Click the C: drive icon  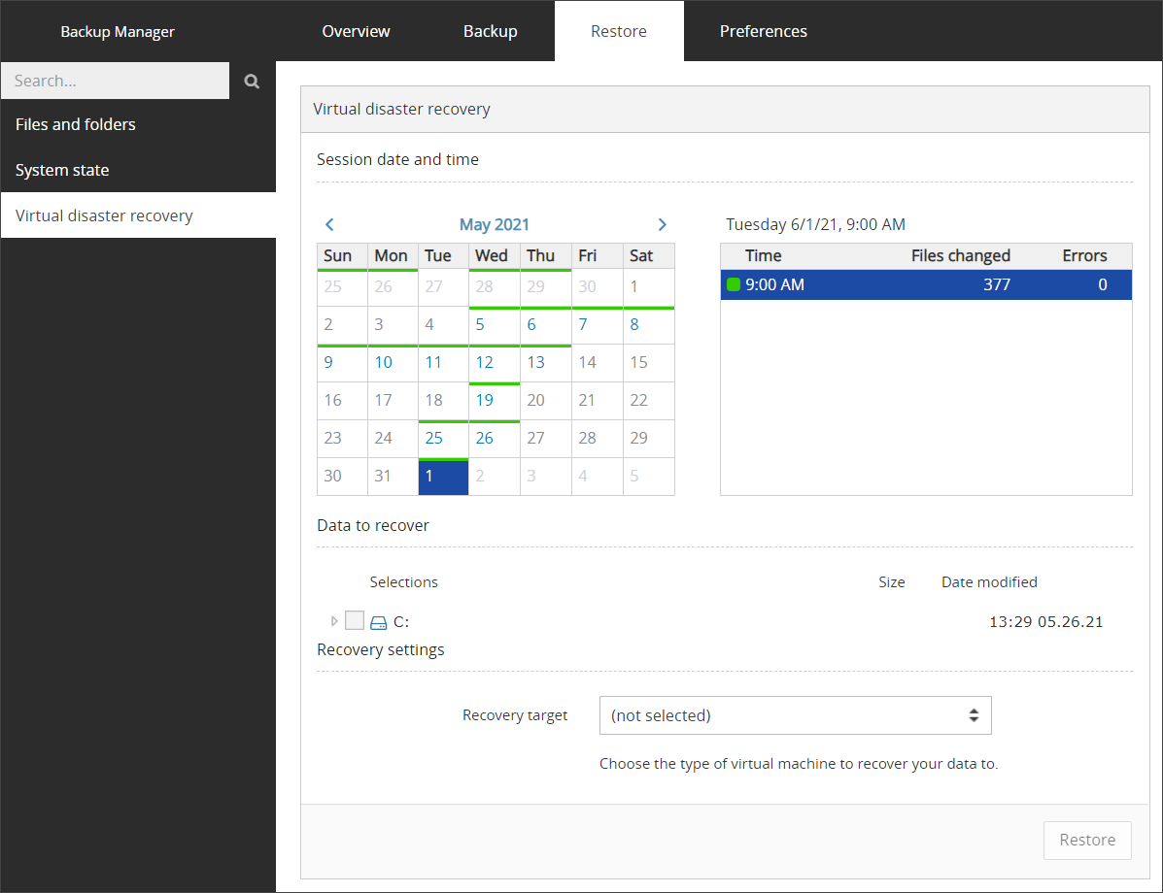point(379,622)
